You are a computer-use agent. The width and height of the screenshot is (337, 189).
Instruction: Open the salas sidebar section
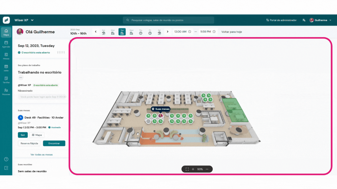tap(6, 68)
